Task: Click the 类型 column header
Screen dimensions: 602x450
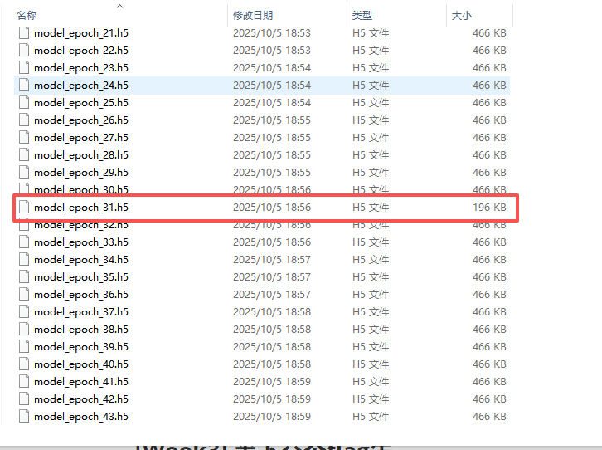Action: click(362, 16)
